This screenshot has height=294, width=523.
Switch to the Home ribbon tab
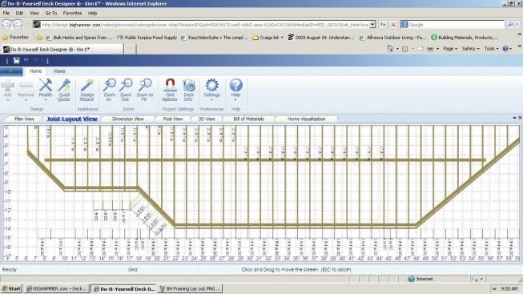(x=35, y=71)
